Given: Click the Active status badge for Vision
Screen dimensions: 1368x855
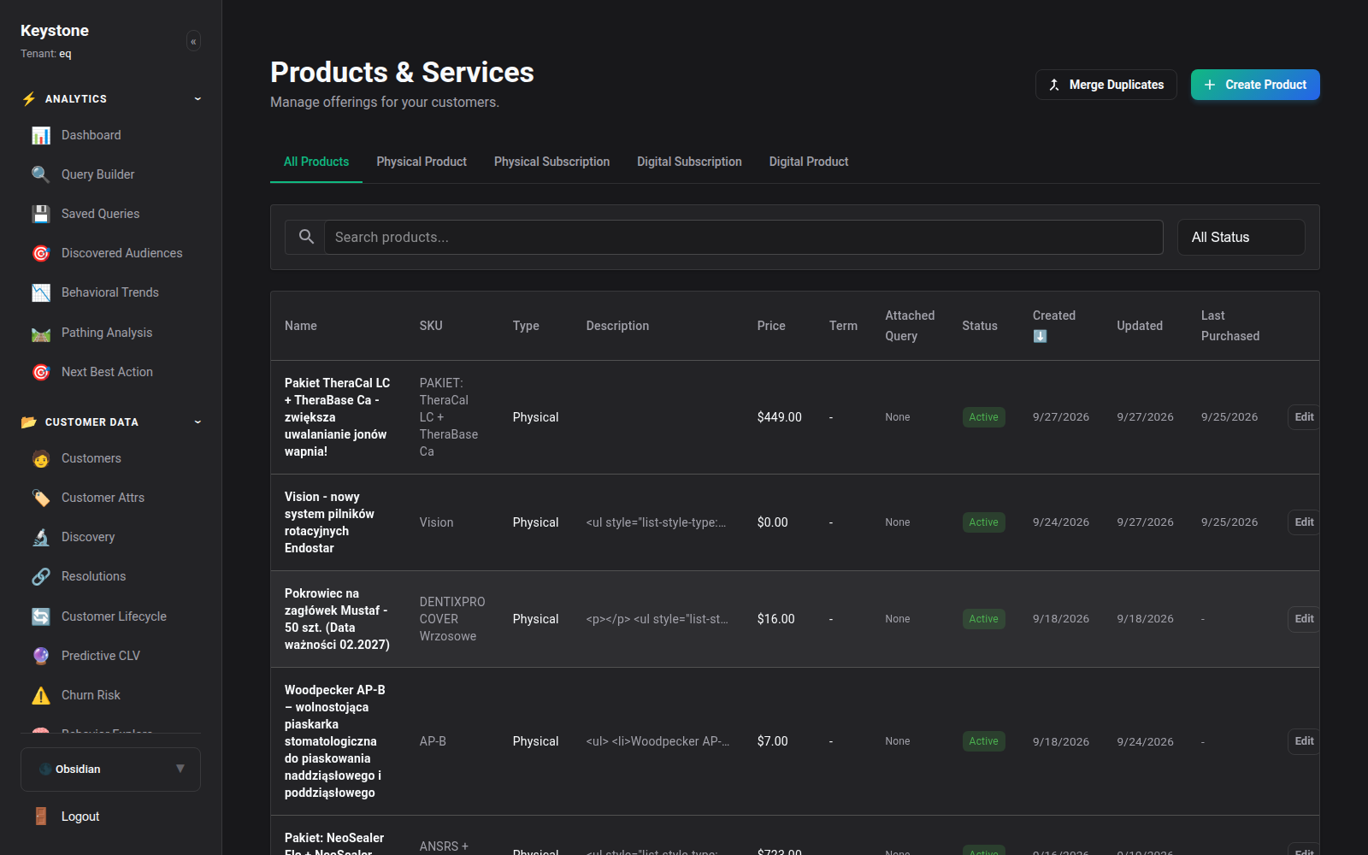Looking at the screenshot, I should click(983, 522).
